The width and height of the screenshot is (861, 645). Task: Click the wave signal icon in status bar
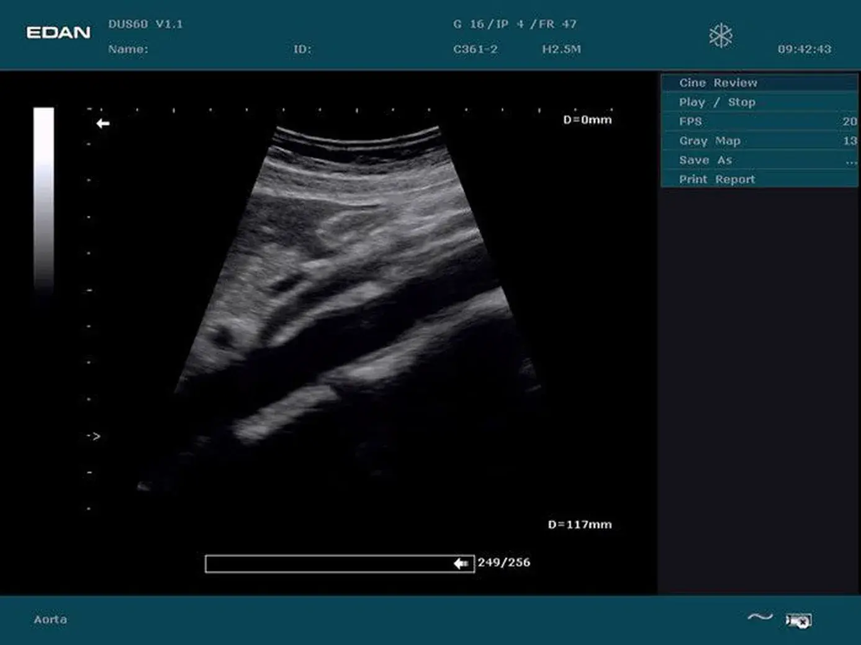pyautogui.click(x=760, y=616)
